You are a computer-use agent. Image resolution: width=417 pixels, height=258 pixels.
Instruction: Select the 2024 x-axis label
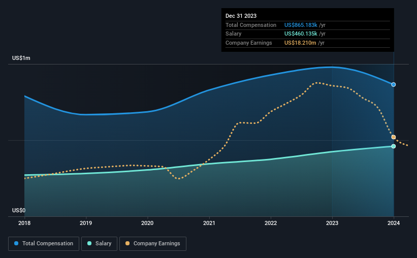click(394, 223)
